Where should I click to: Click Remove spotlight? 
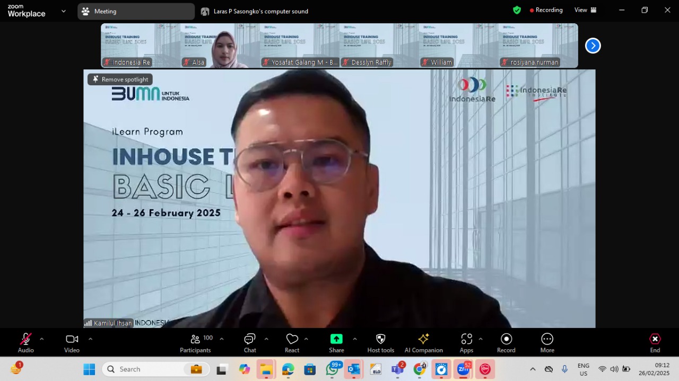point(120,79)
